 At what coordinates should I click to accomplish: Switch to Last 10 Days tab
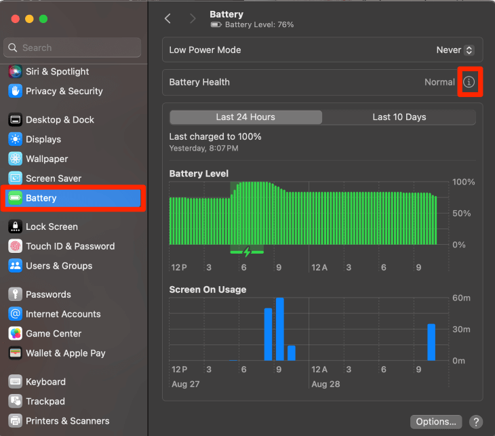(x=399, y=117)
